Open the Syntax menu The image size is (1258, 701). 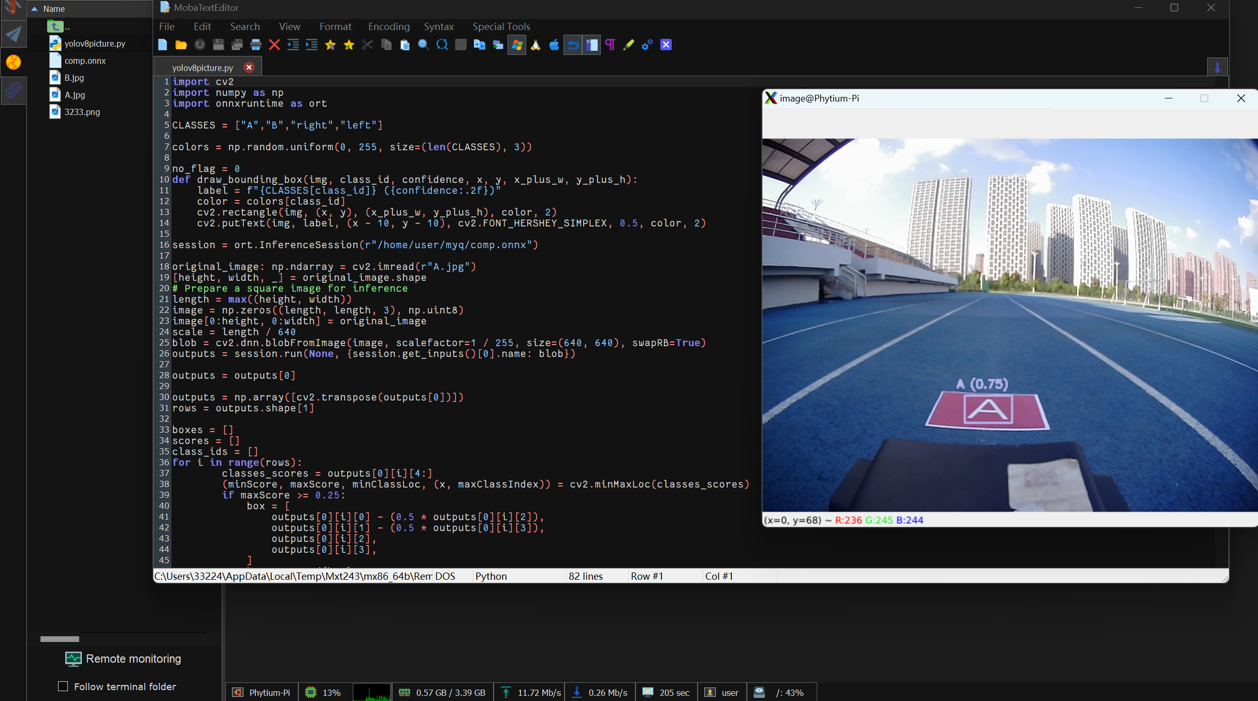pos(438,26)
